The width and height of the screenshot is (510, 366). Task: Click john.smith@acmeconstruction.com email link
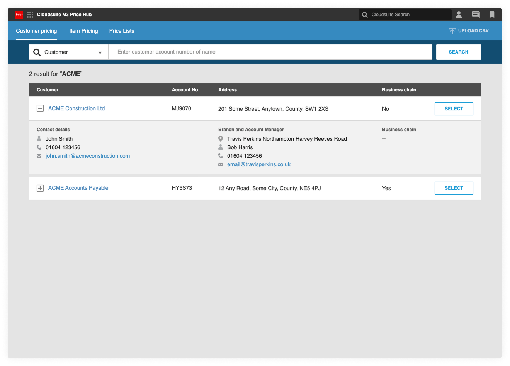click(88, 156)
